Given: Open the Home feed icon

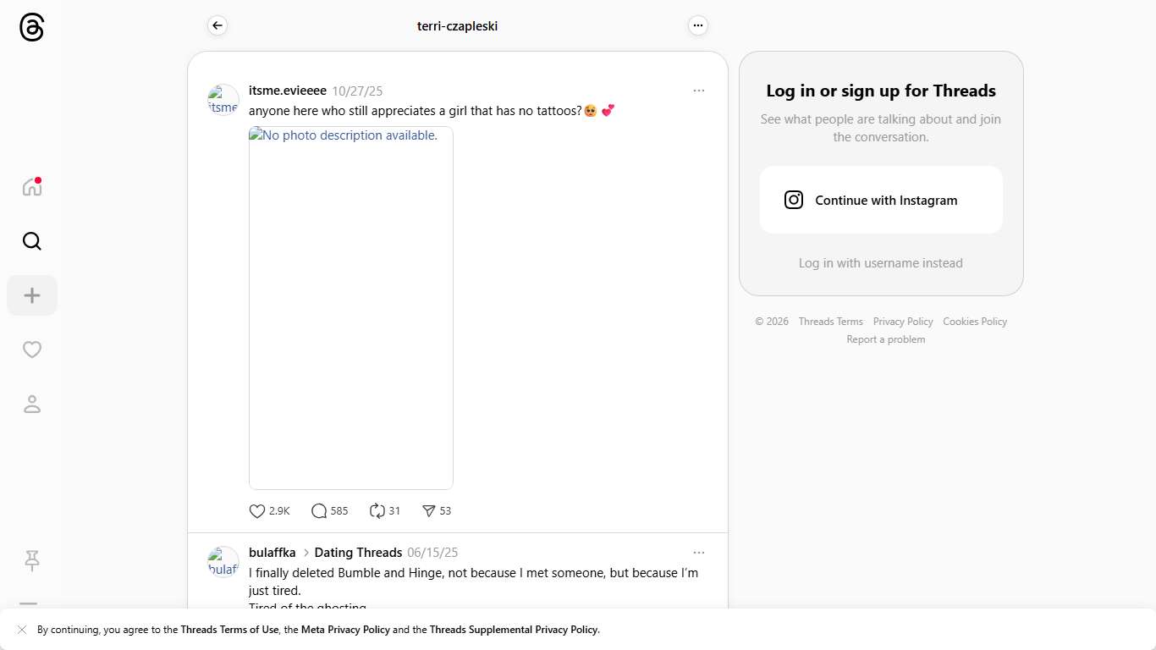Looking at the screenshot, I should 32,187.
